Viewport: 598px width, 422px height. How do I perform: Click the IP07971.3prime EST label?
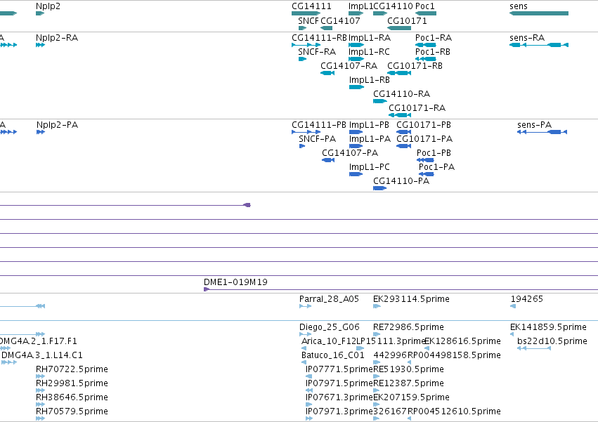coord(339,411)
